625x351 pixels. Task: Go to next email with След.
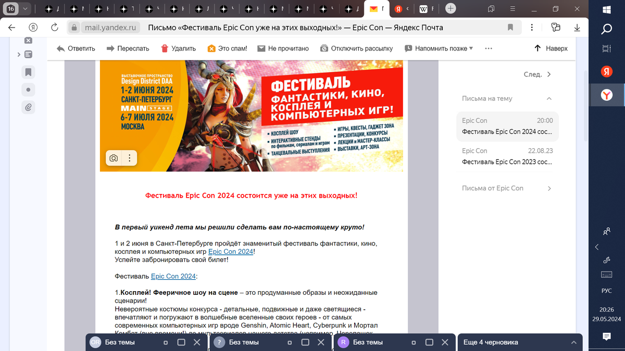[x=537, y=74]
